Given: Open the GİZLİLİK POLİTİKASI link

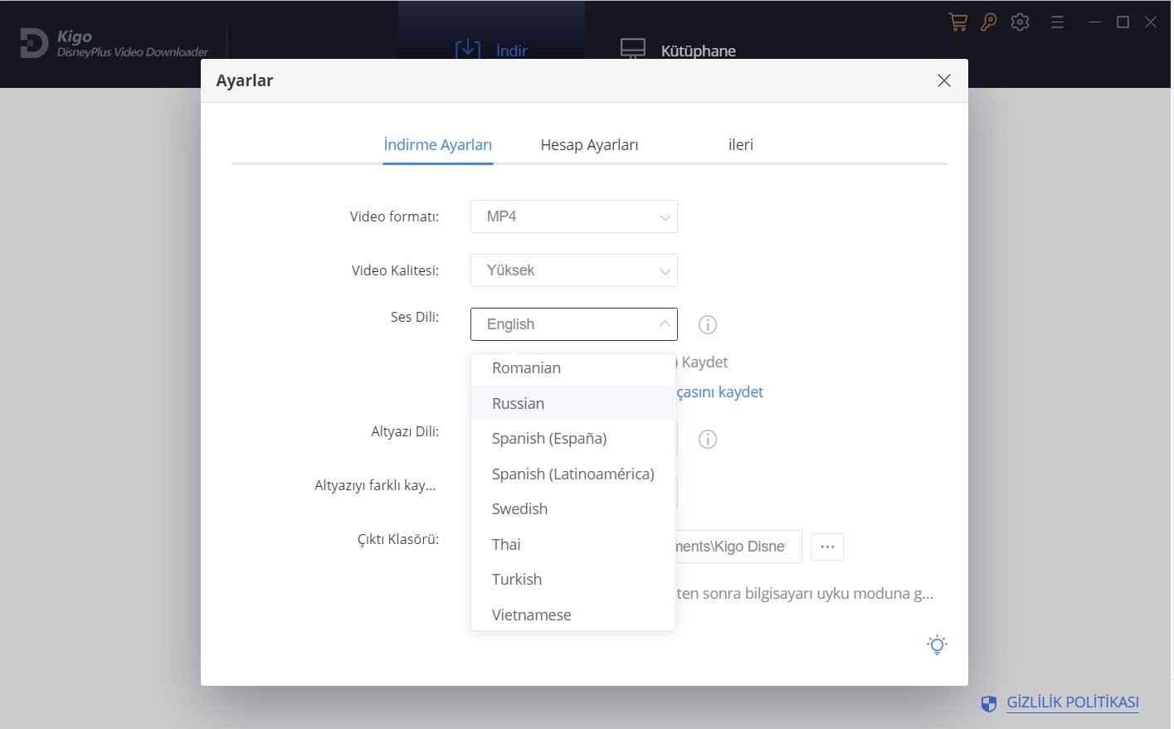Looking at the screenshot, I should tap(1072, 702).
